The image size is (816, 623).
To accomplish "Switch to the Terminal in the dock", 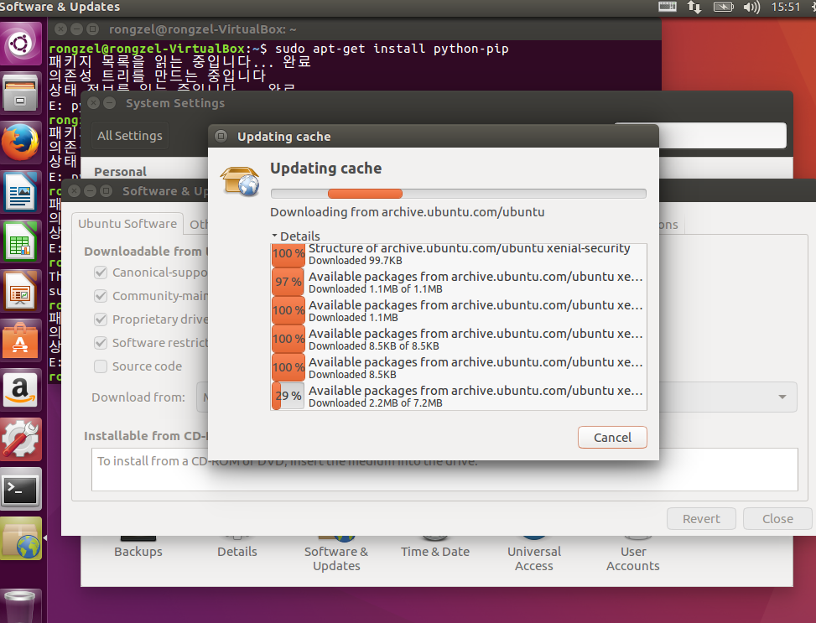I will pos(20,489).
